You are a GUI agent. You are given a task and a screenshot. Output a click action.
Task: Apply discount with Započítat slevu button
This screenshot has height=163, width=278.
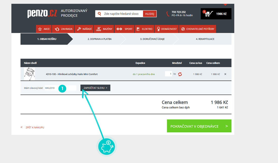pos(95,88)
